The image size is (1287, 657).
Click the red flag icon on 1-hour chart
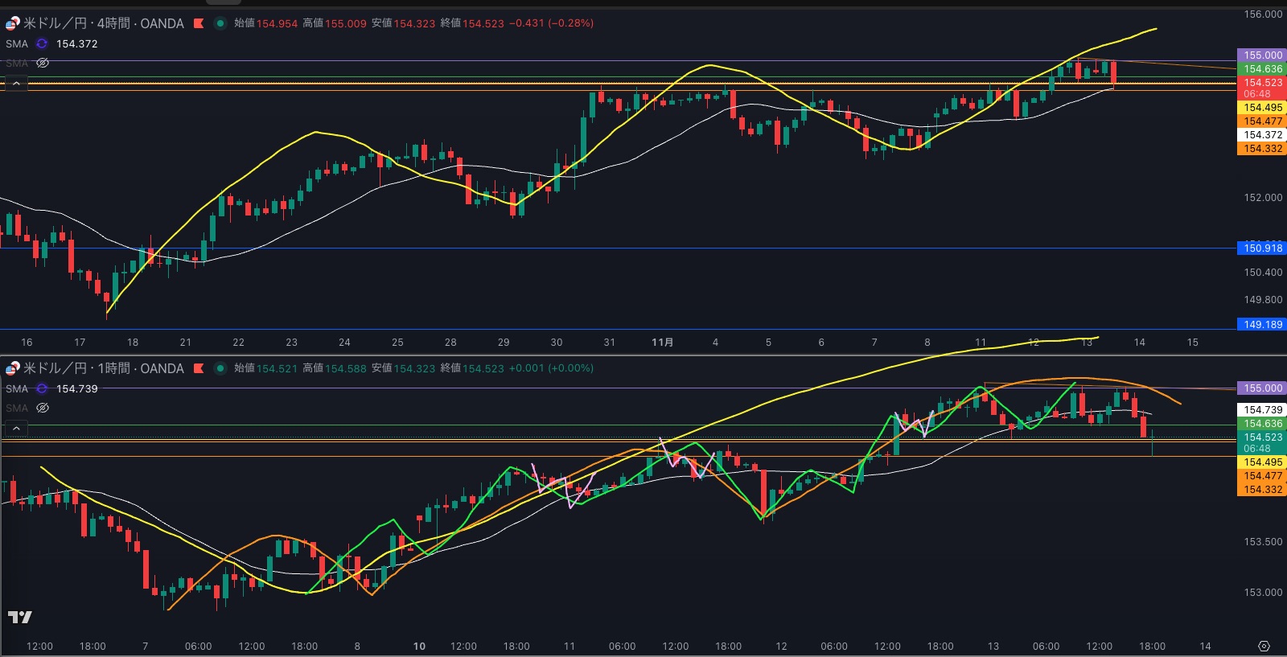click(x=199, y=368)
